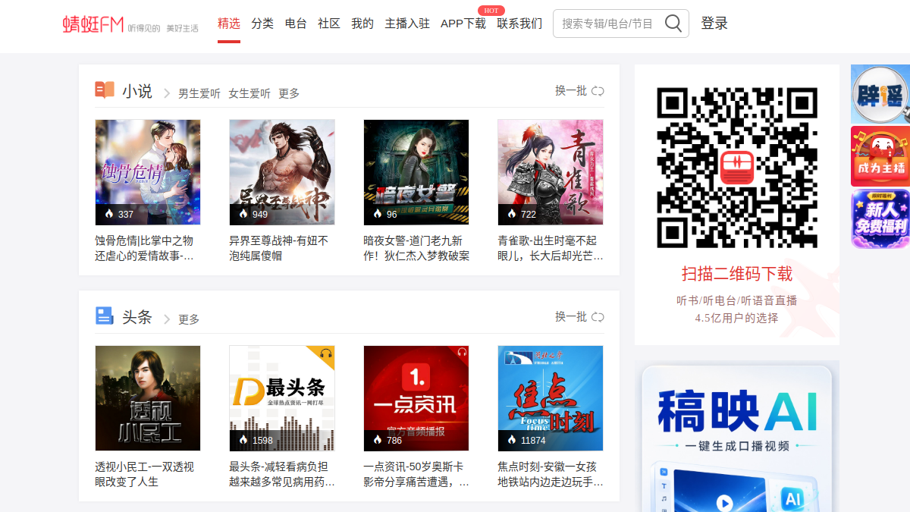Click the 扫描二维码下载 text
This screenshot has height=512, width=910.
point(737,274)
